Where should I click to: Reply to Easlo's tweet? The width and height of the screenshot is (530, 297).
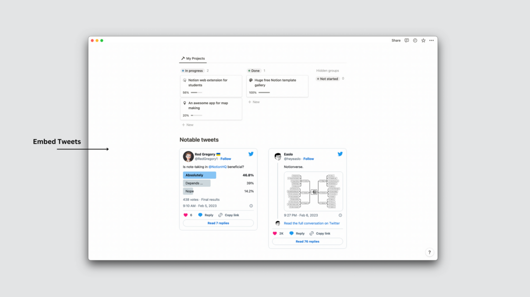[x=297, y=233]
